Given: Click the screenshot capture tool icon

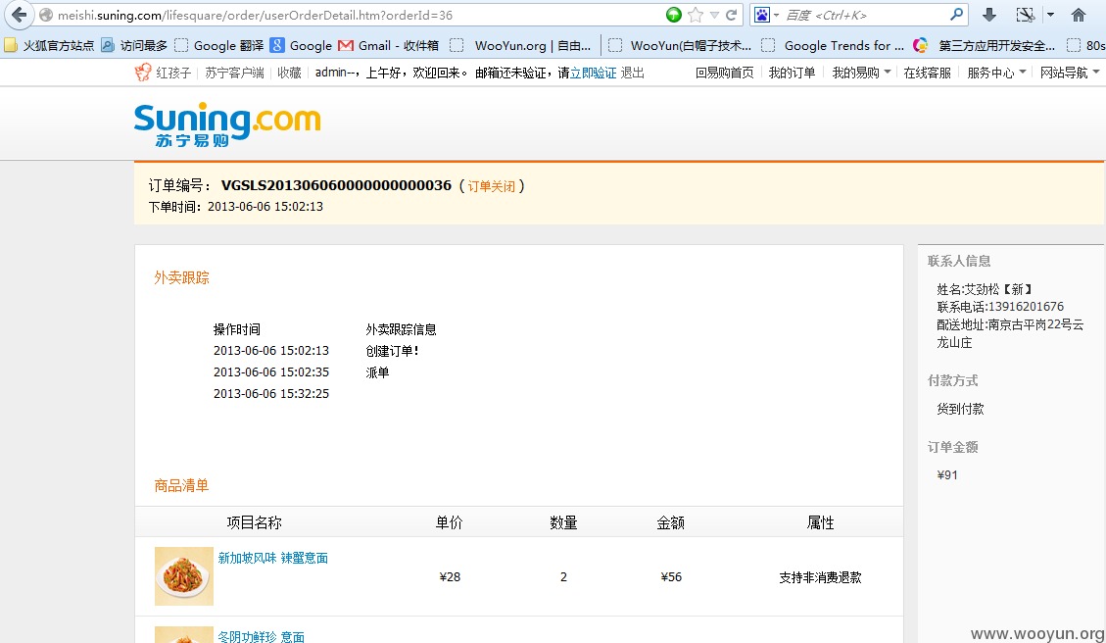Looking at the screenshot, I should point(1025,15).
